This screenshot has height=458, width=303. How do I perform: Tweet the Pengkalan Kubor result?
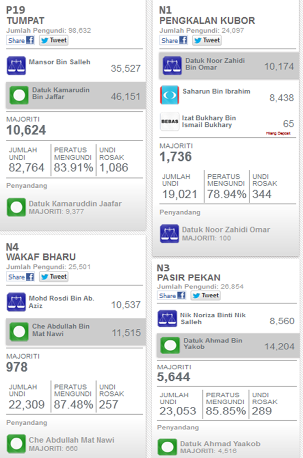click(x=207, y=40)
